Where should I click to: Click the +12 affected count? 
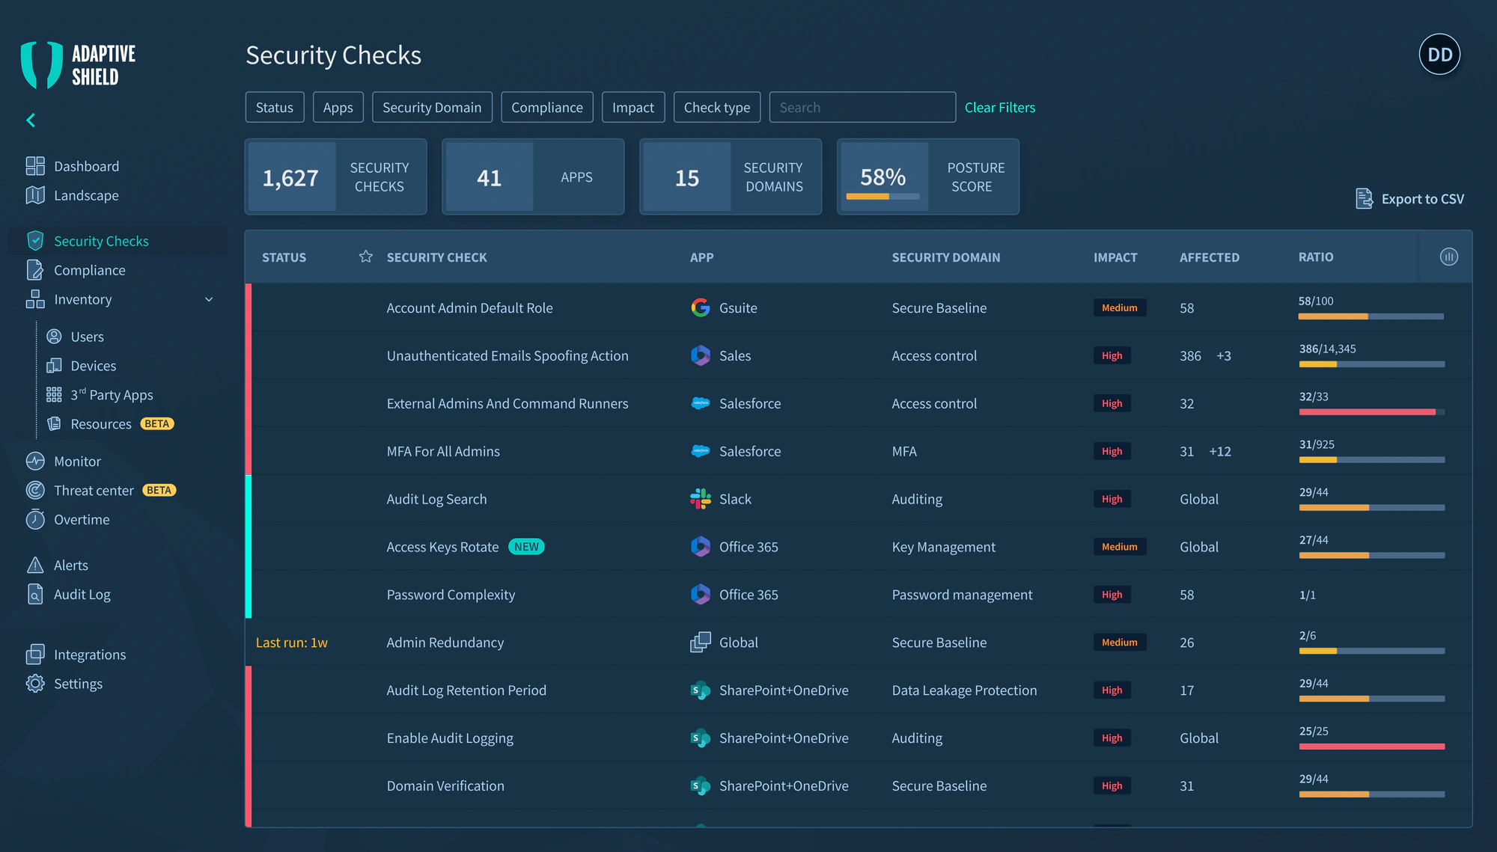1220,451
